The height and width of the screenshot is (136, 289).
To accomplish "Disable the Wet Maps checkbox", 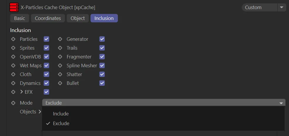I will pyautogui.click(x=46, y=66).
